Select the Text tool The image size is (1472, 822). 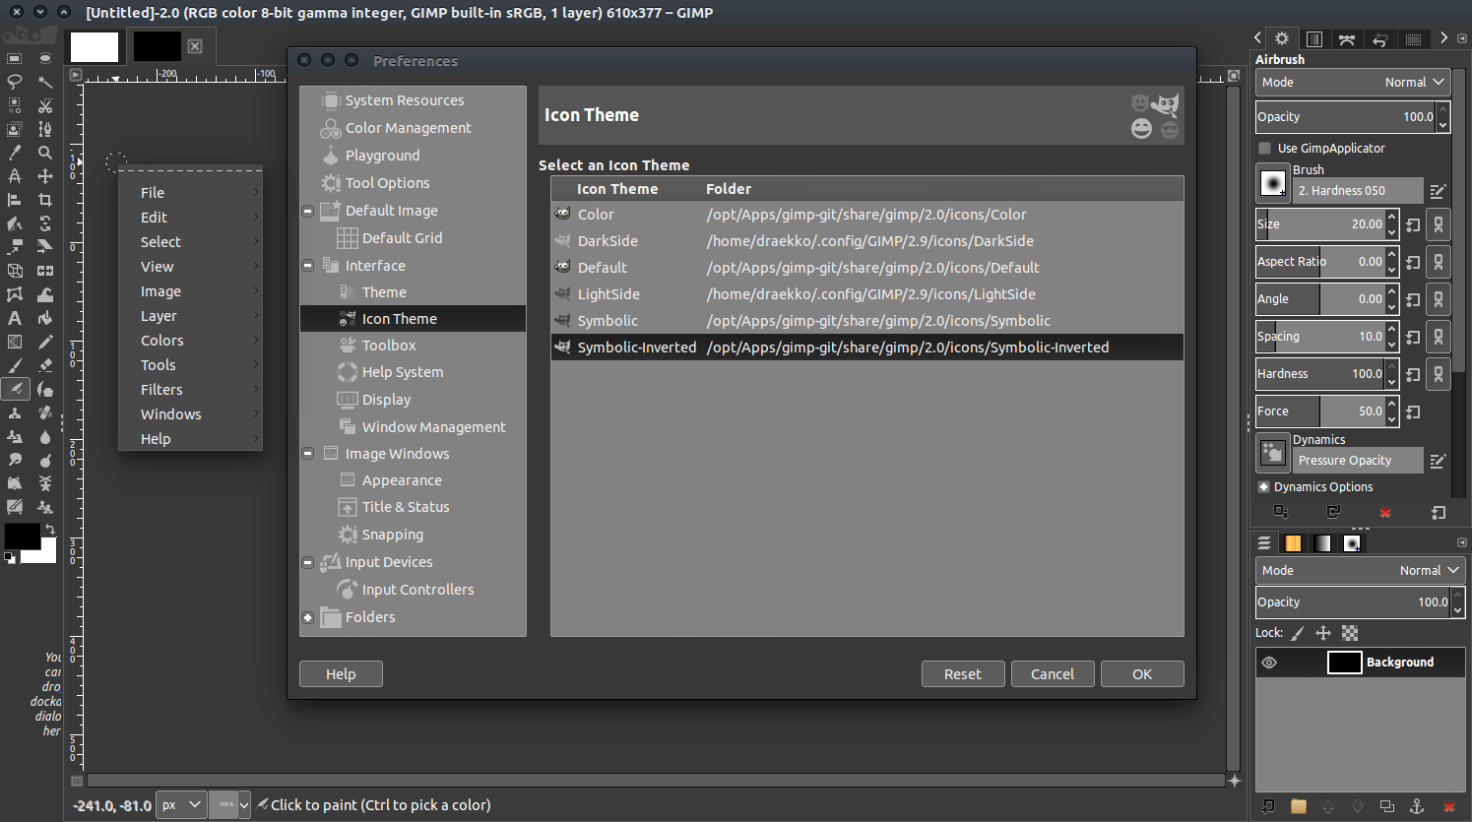tap(15, 318)
